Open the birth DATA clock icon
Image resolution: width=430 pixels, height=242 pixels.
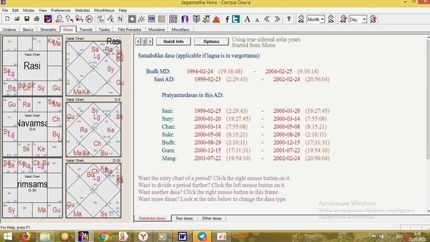pyautogui.click(x=59, y=19)
